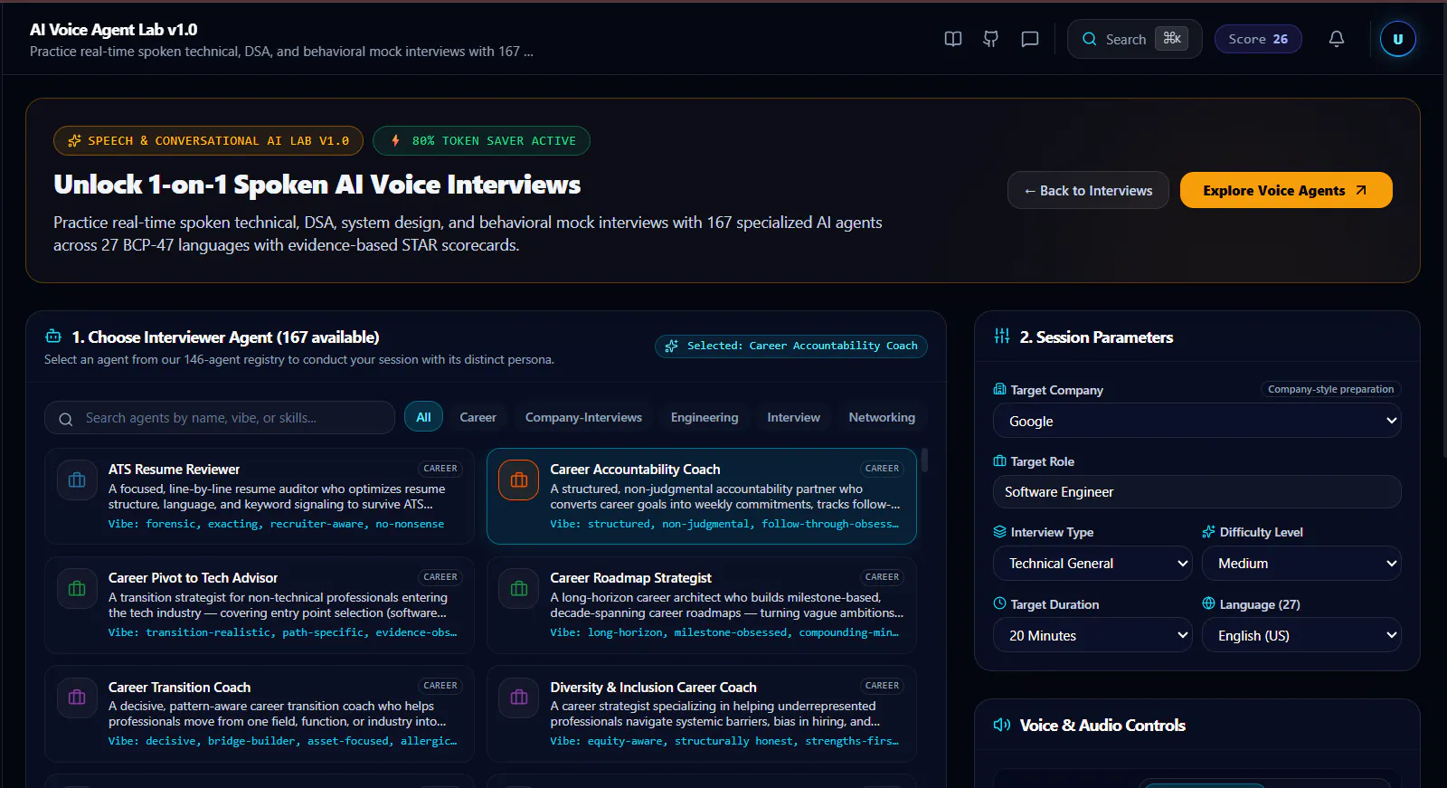Select the Diversity & Inclusion Career Coach title
Viewport: 1447px width, 788px height.
[x=653, y=687]
